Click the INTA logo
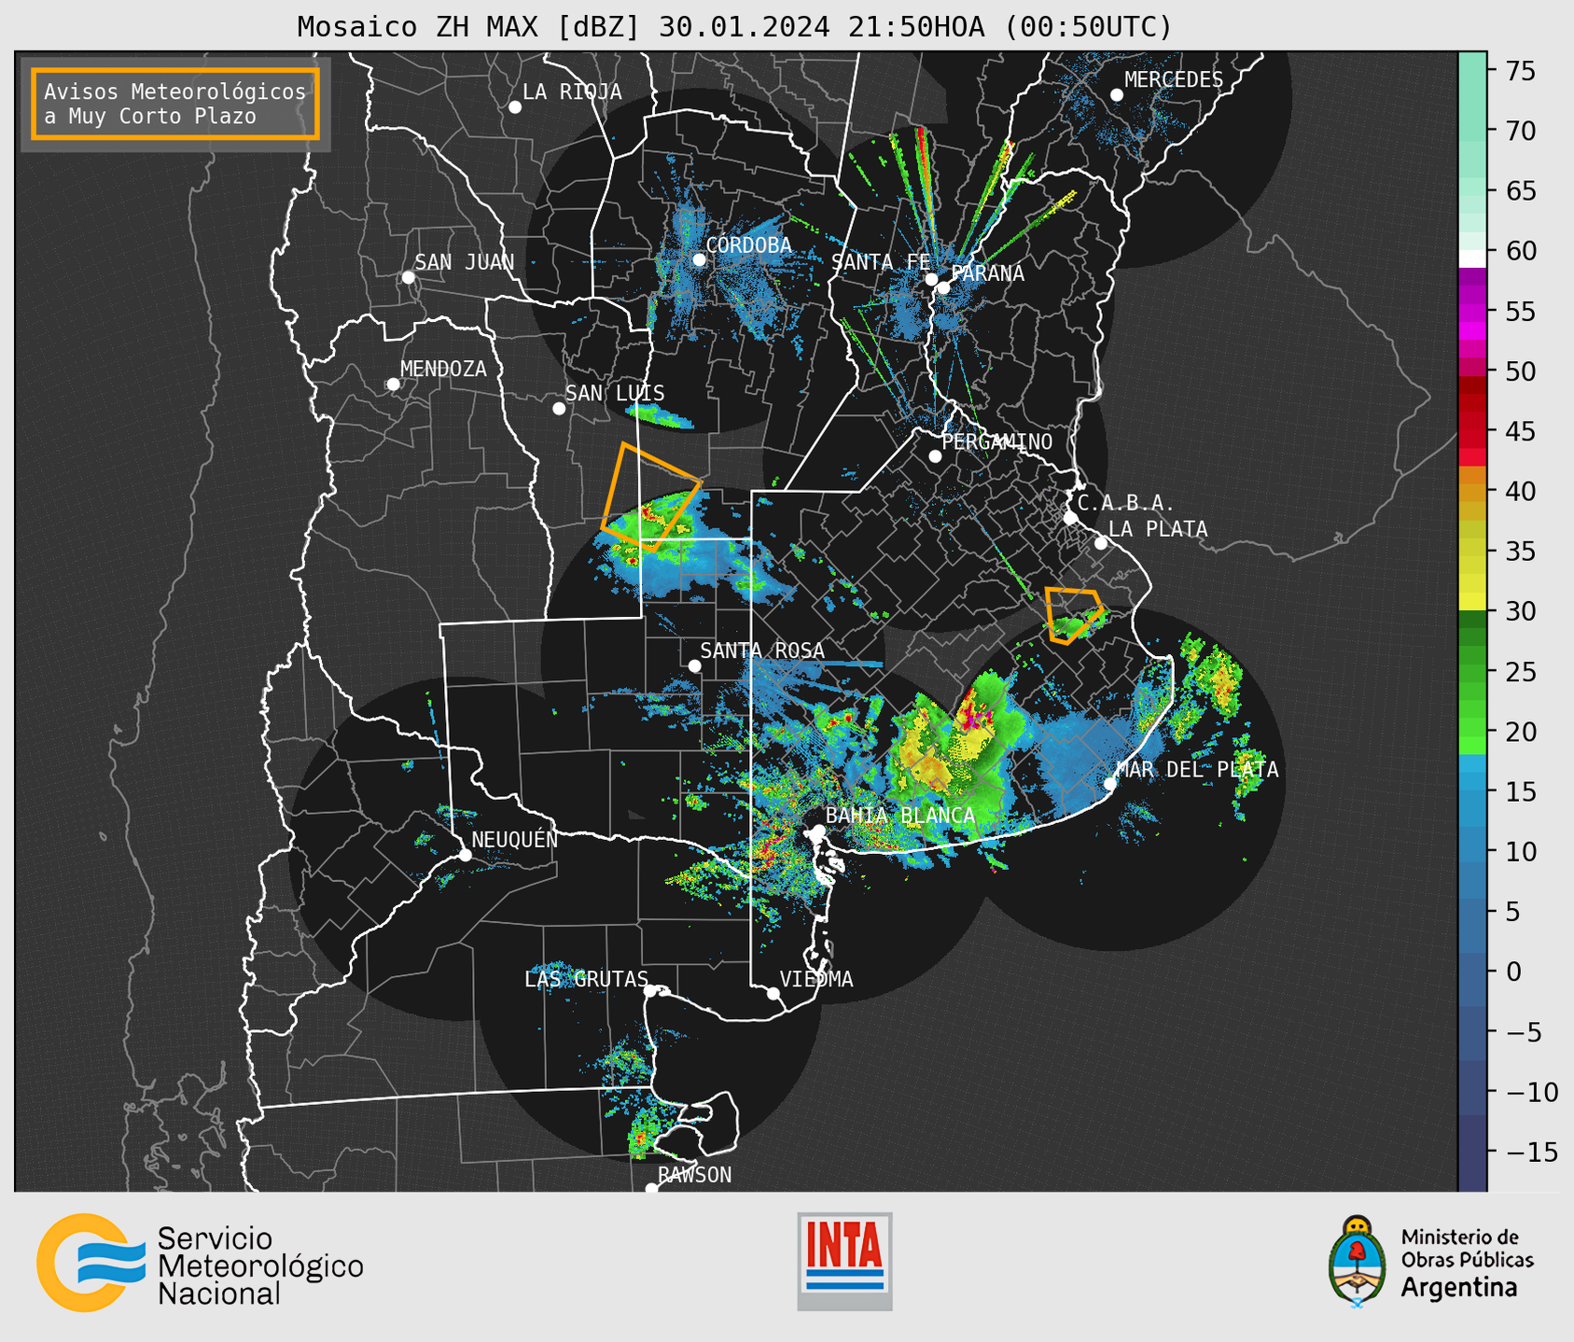The image size is (1574, 1342). tap(844, 1261)
